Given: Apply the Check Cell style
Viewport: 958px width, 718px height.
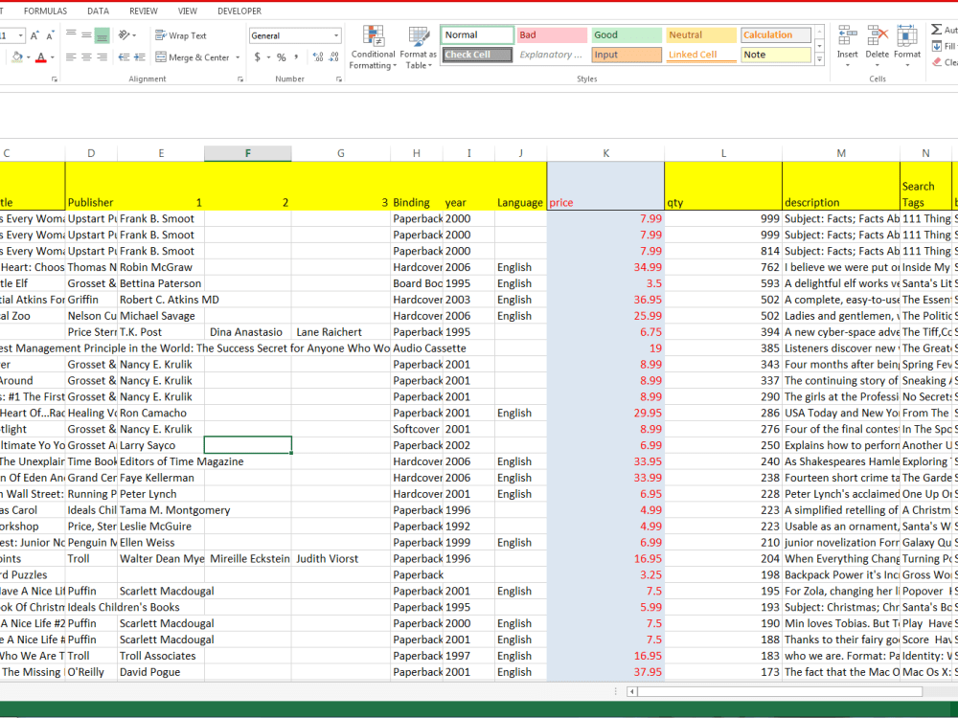Looking at the screenshot, I should click(478, 55).
